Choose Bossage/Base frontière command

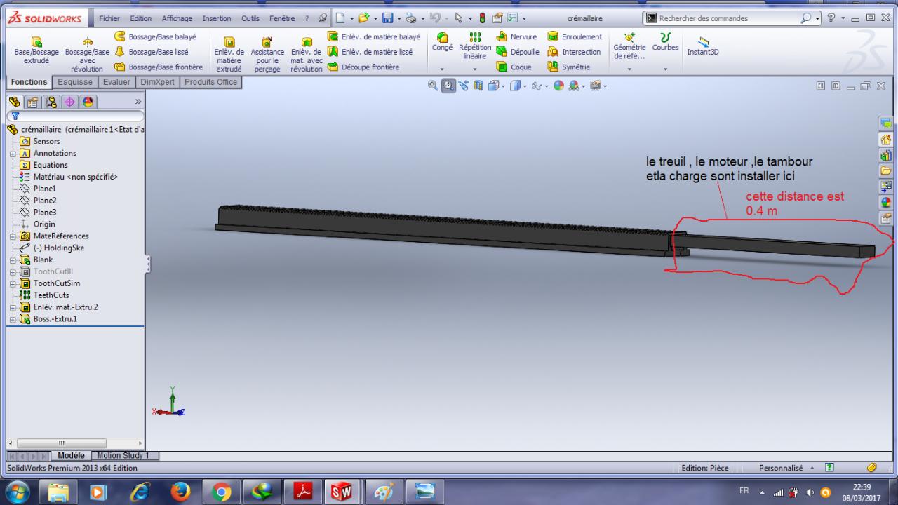click(x=159, y=67)
